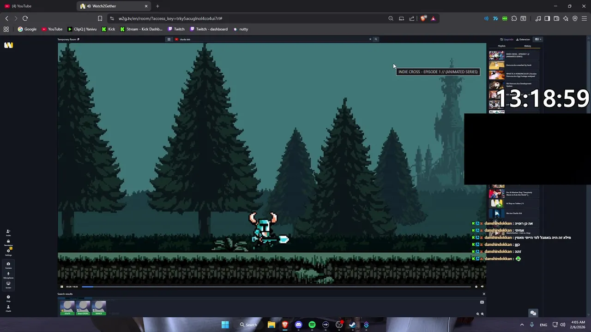The height and width of the screenshot is (332, 591).
Task: Clear the search field with the X
Action: click(x=370, y=39)
